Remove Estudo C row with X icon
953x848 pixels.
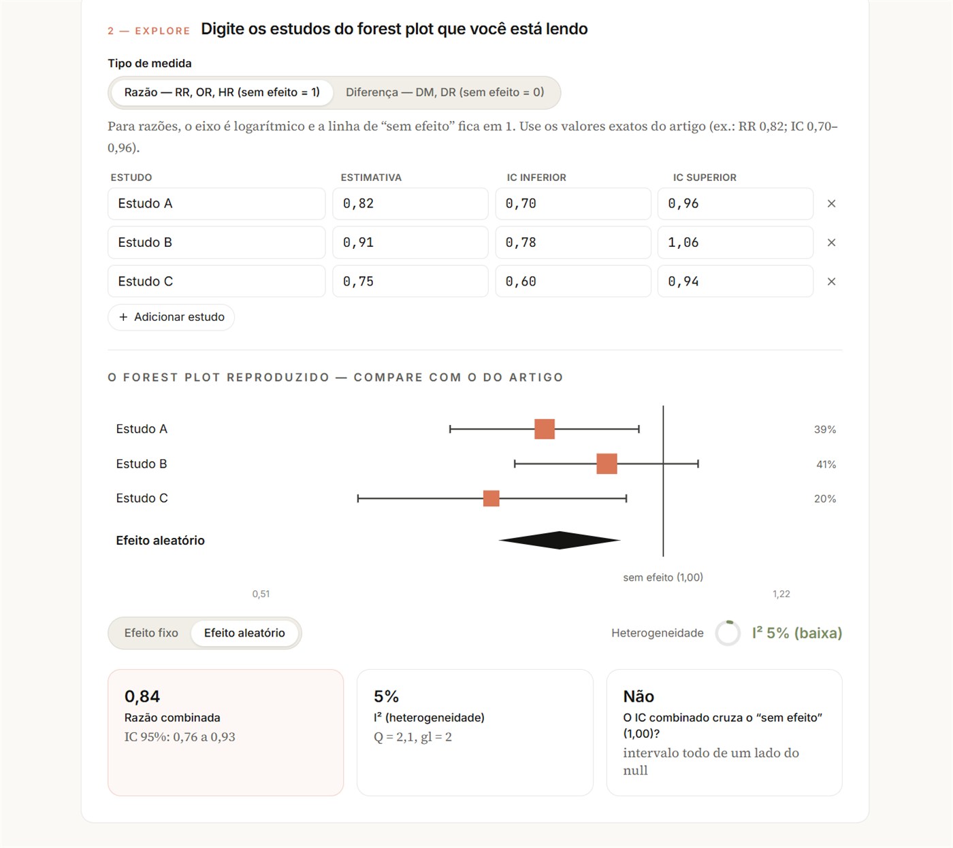tap(831, 282)
